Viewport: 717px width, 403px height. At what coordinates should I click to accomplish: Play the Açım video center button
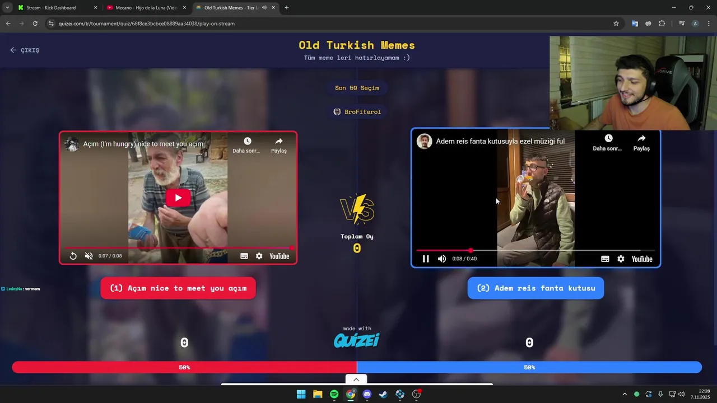click(x=178, y=198)
